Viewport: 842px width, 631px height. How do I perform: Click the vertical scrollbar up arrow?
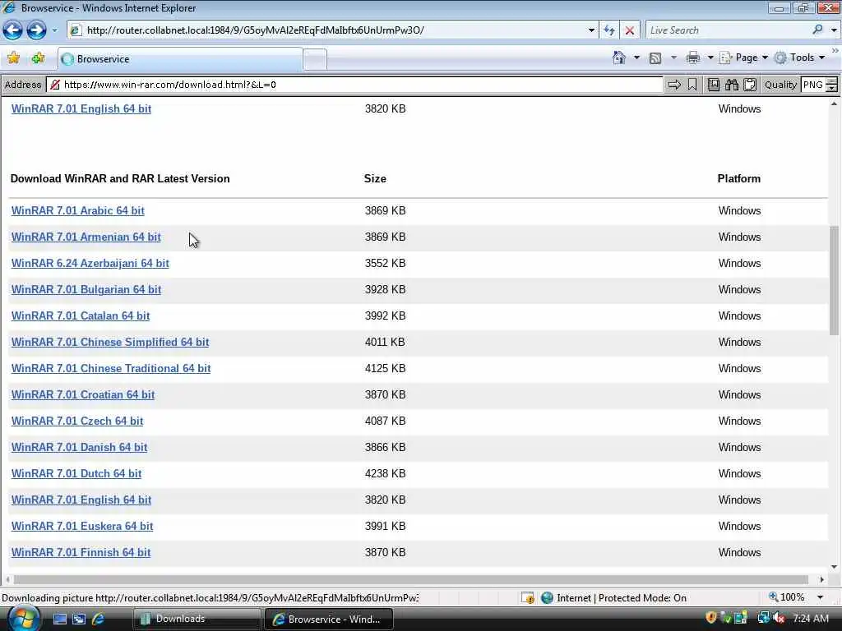tap(834, 104)
